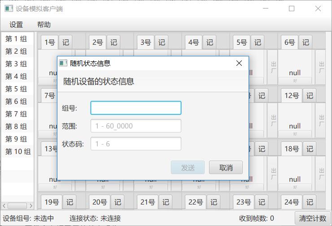This screenshot has width=332, height=226.
Task: Click the group list scrollbar right arrow
Action: click(31, 206)
